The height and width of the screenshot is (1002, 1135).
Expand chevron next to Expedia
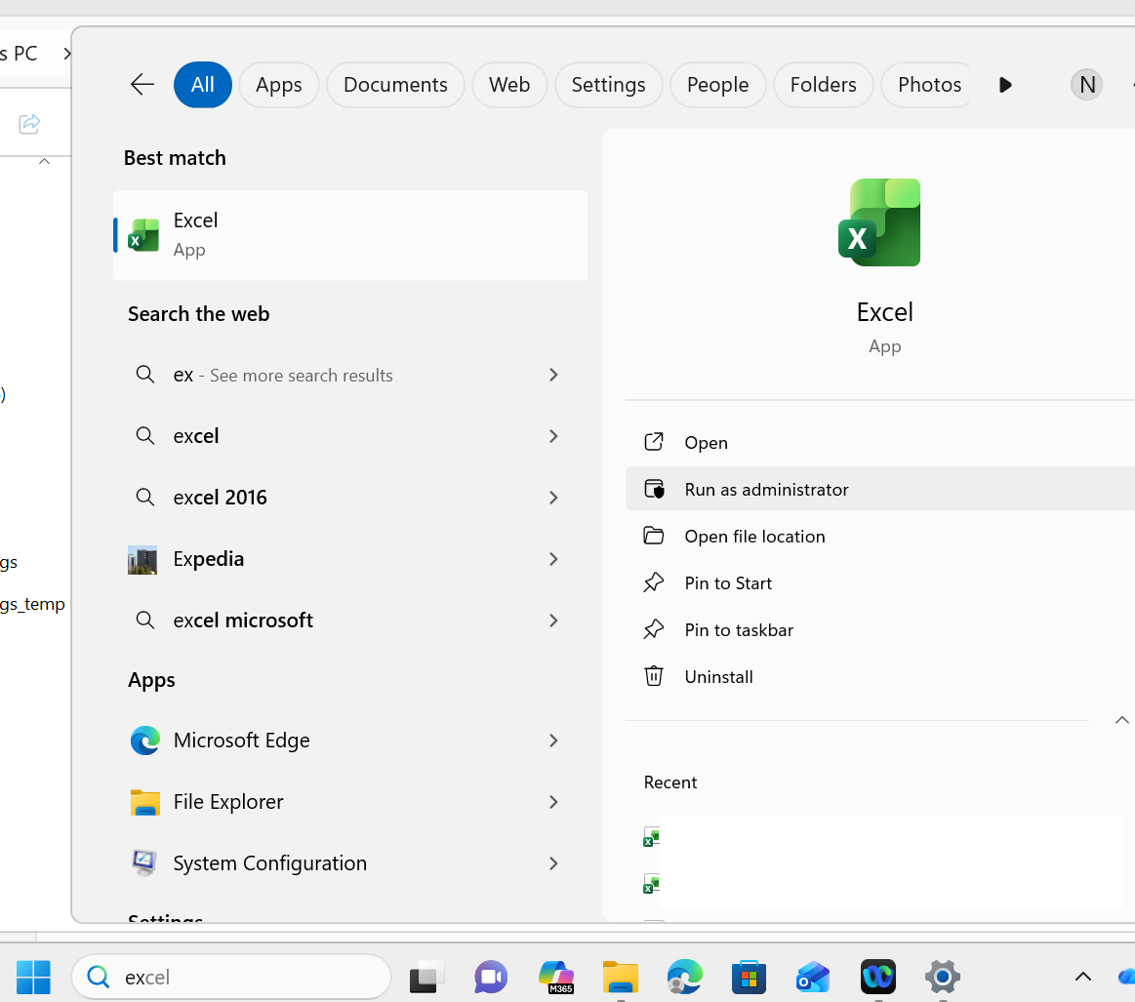553,559
